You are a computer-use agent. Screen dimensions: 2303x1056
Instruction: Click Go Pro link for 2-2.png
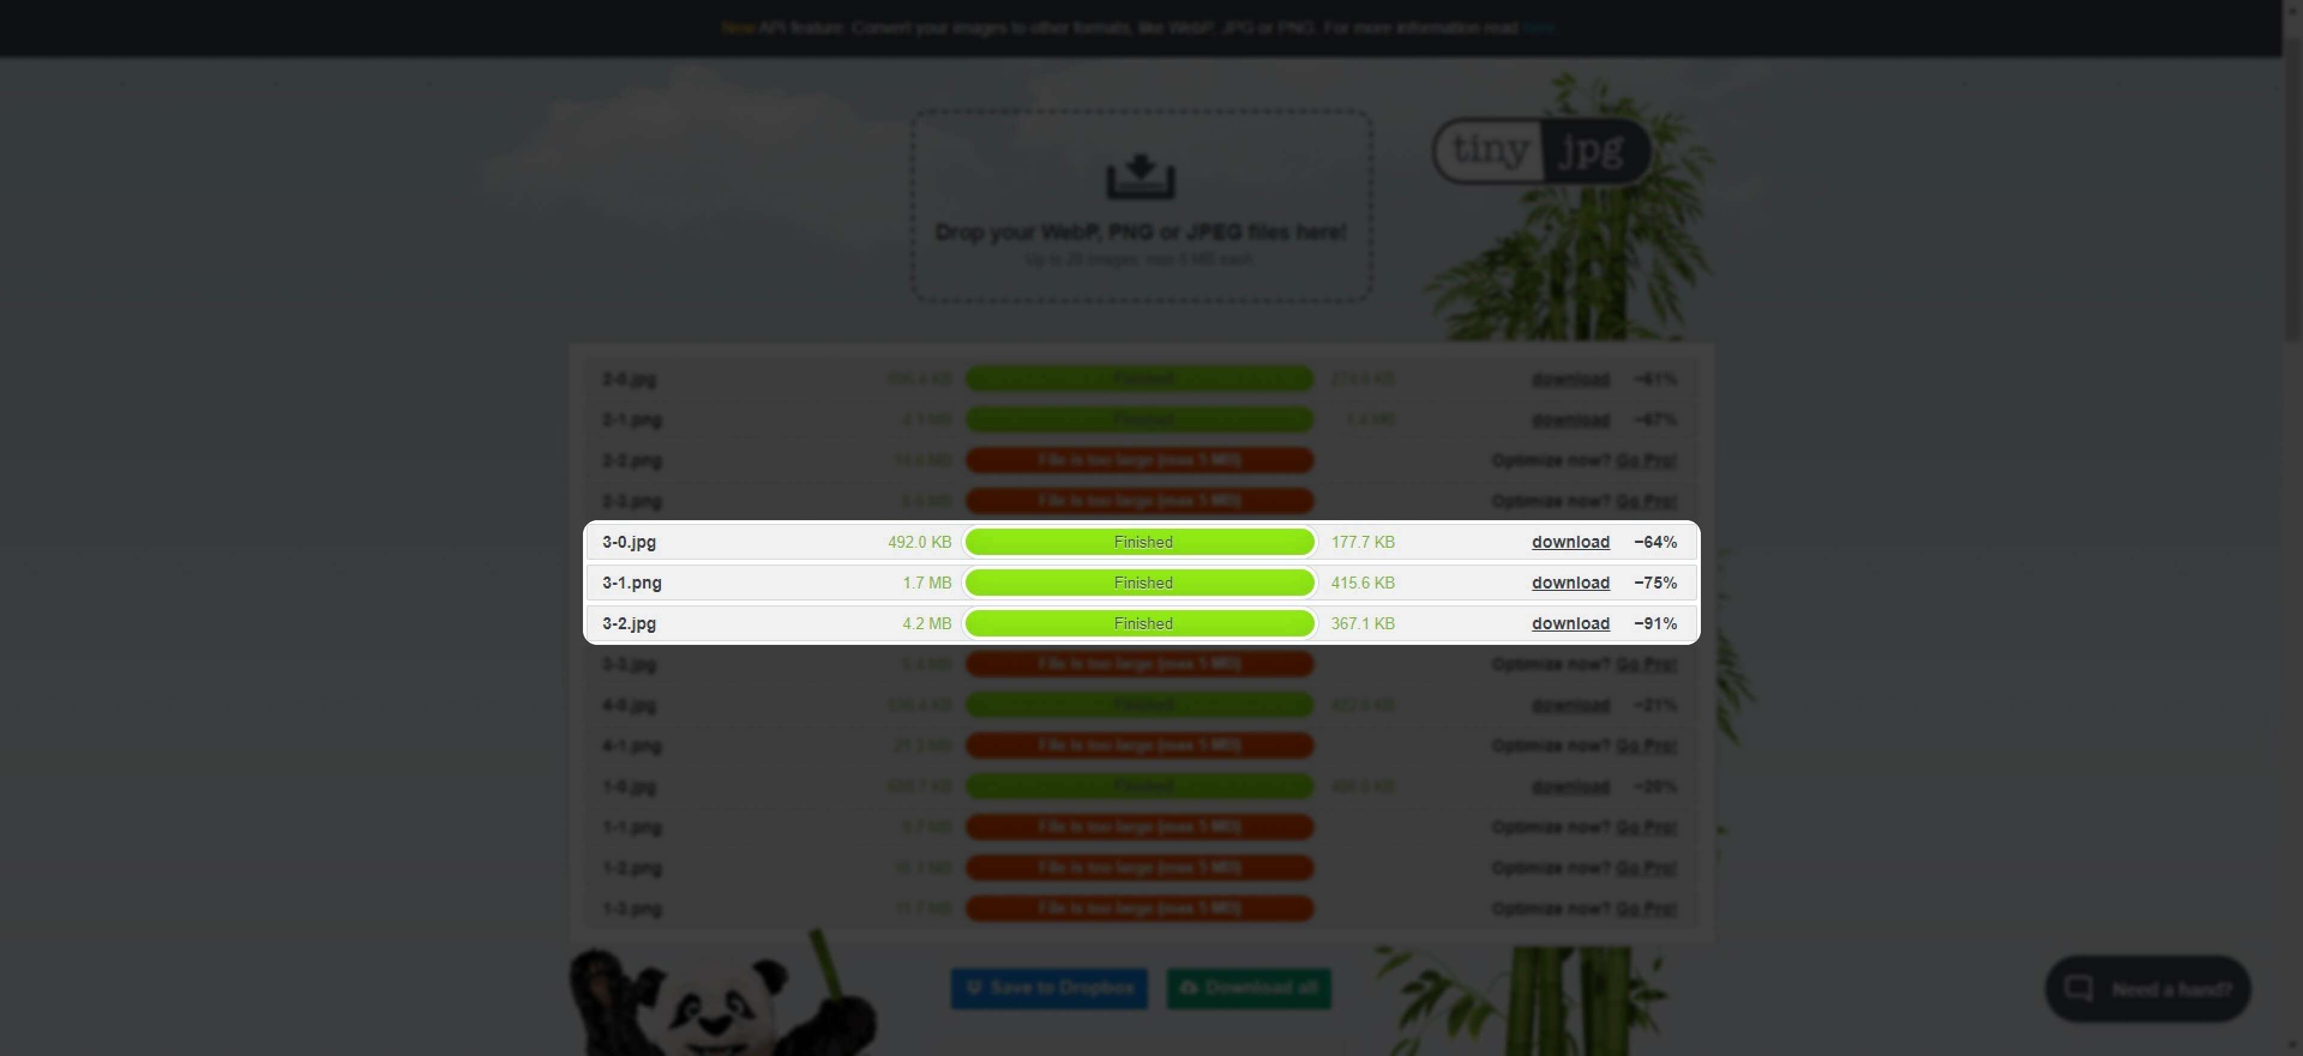point(1646,460)
